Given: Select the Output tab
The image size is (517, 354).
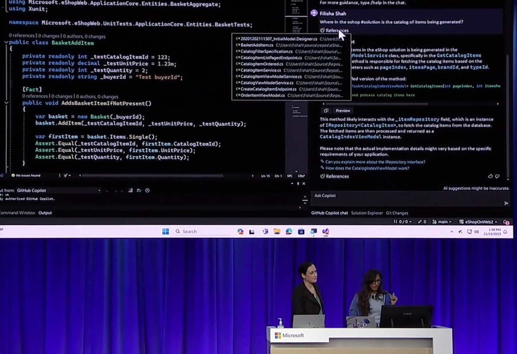Looking at the screenshot, I should coord(45,213).
